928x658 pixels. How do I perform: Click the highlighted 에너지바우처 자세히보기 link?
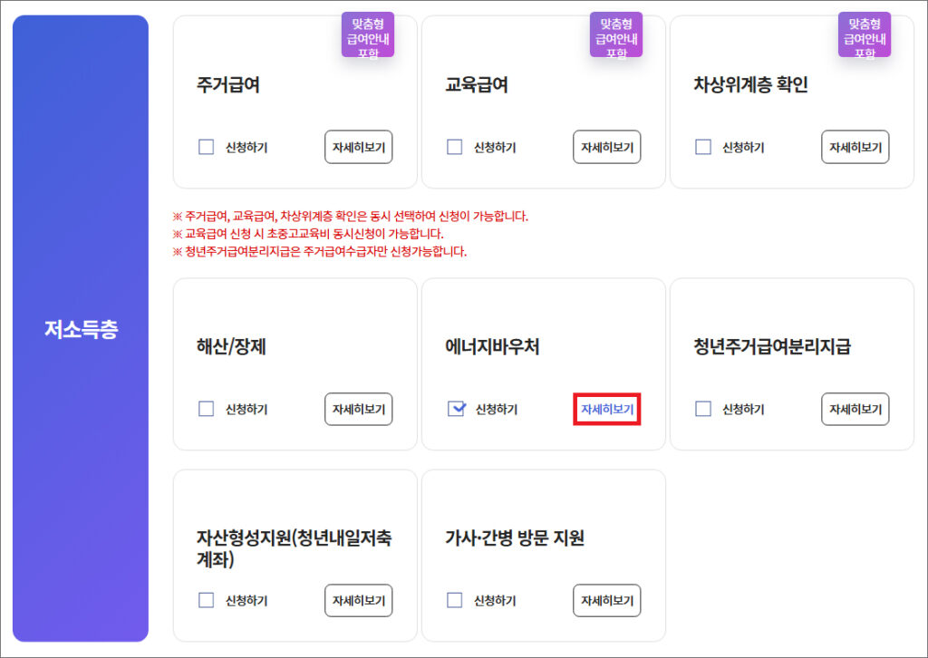(x=606, y=409)
